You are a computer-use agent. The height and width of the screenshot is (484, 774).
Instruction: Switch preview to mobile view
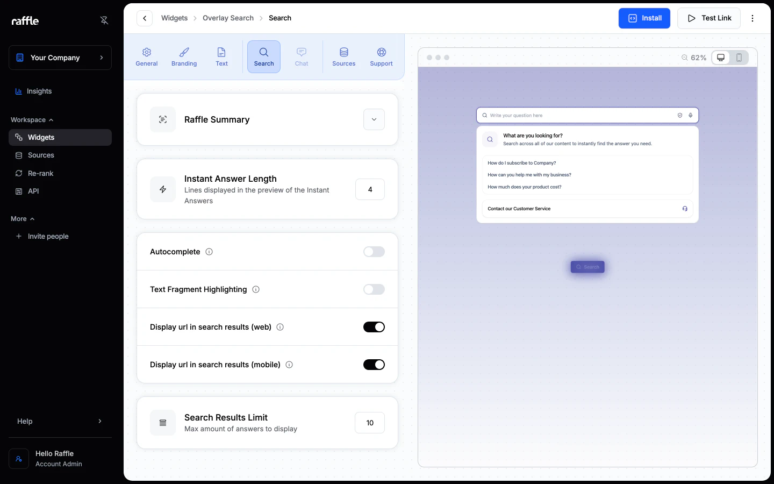pyautogui.click(x=739, y=58)
